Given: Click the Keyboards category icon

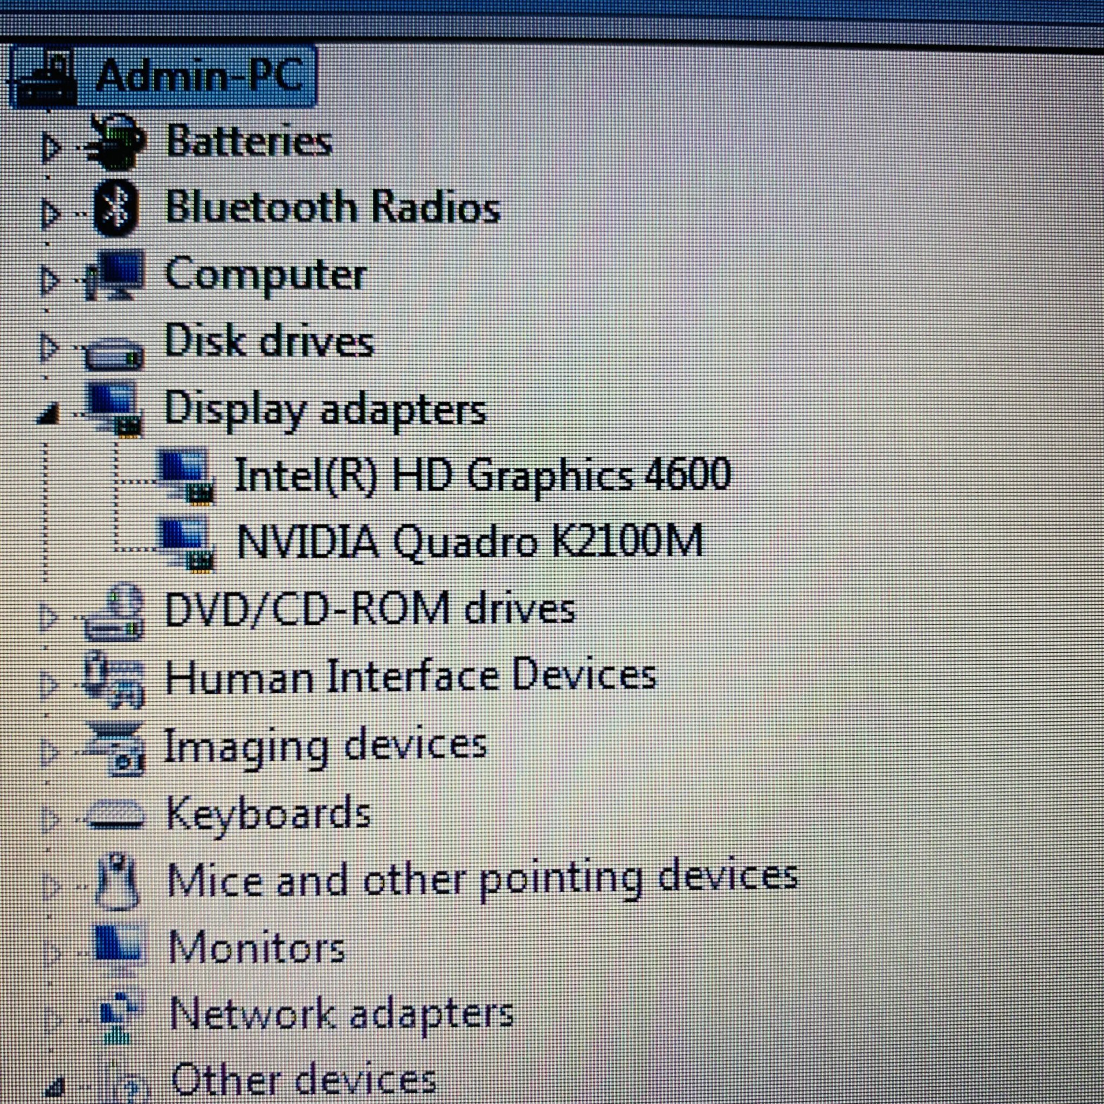Looking at the screenshot, I should click(115, 815).
